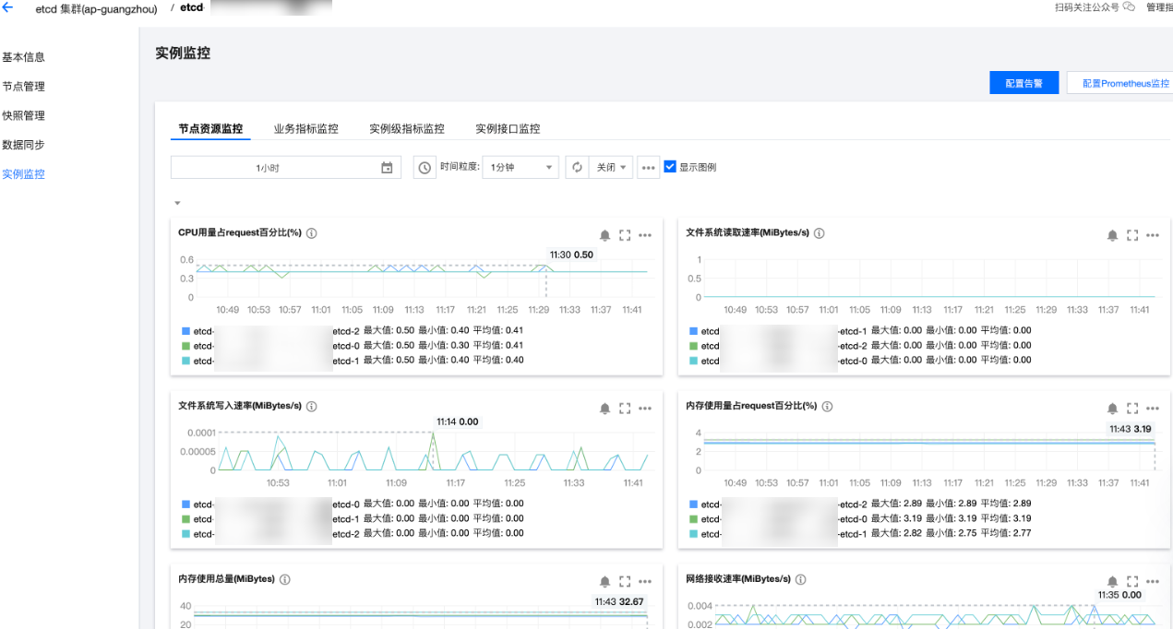Viewport: 1173px width, 629px height.
Task: Click 11:43 point on 内存使用量占request百分比 chart
Action: [1155, 441]
